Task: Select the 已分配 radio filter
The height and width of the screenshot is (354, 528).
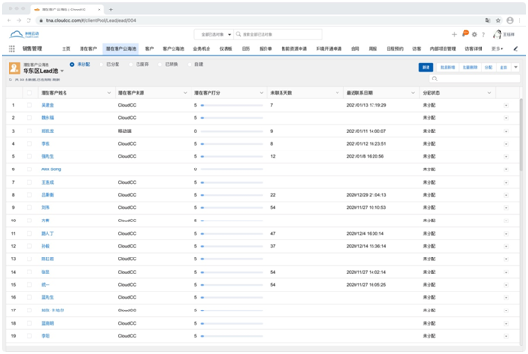Action: tap(101, 64)
